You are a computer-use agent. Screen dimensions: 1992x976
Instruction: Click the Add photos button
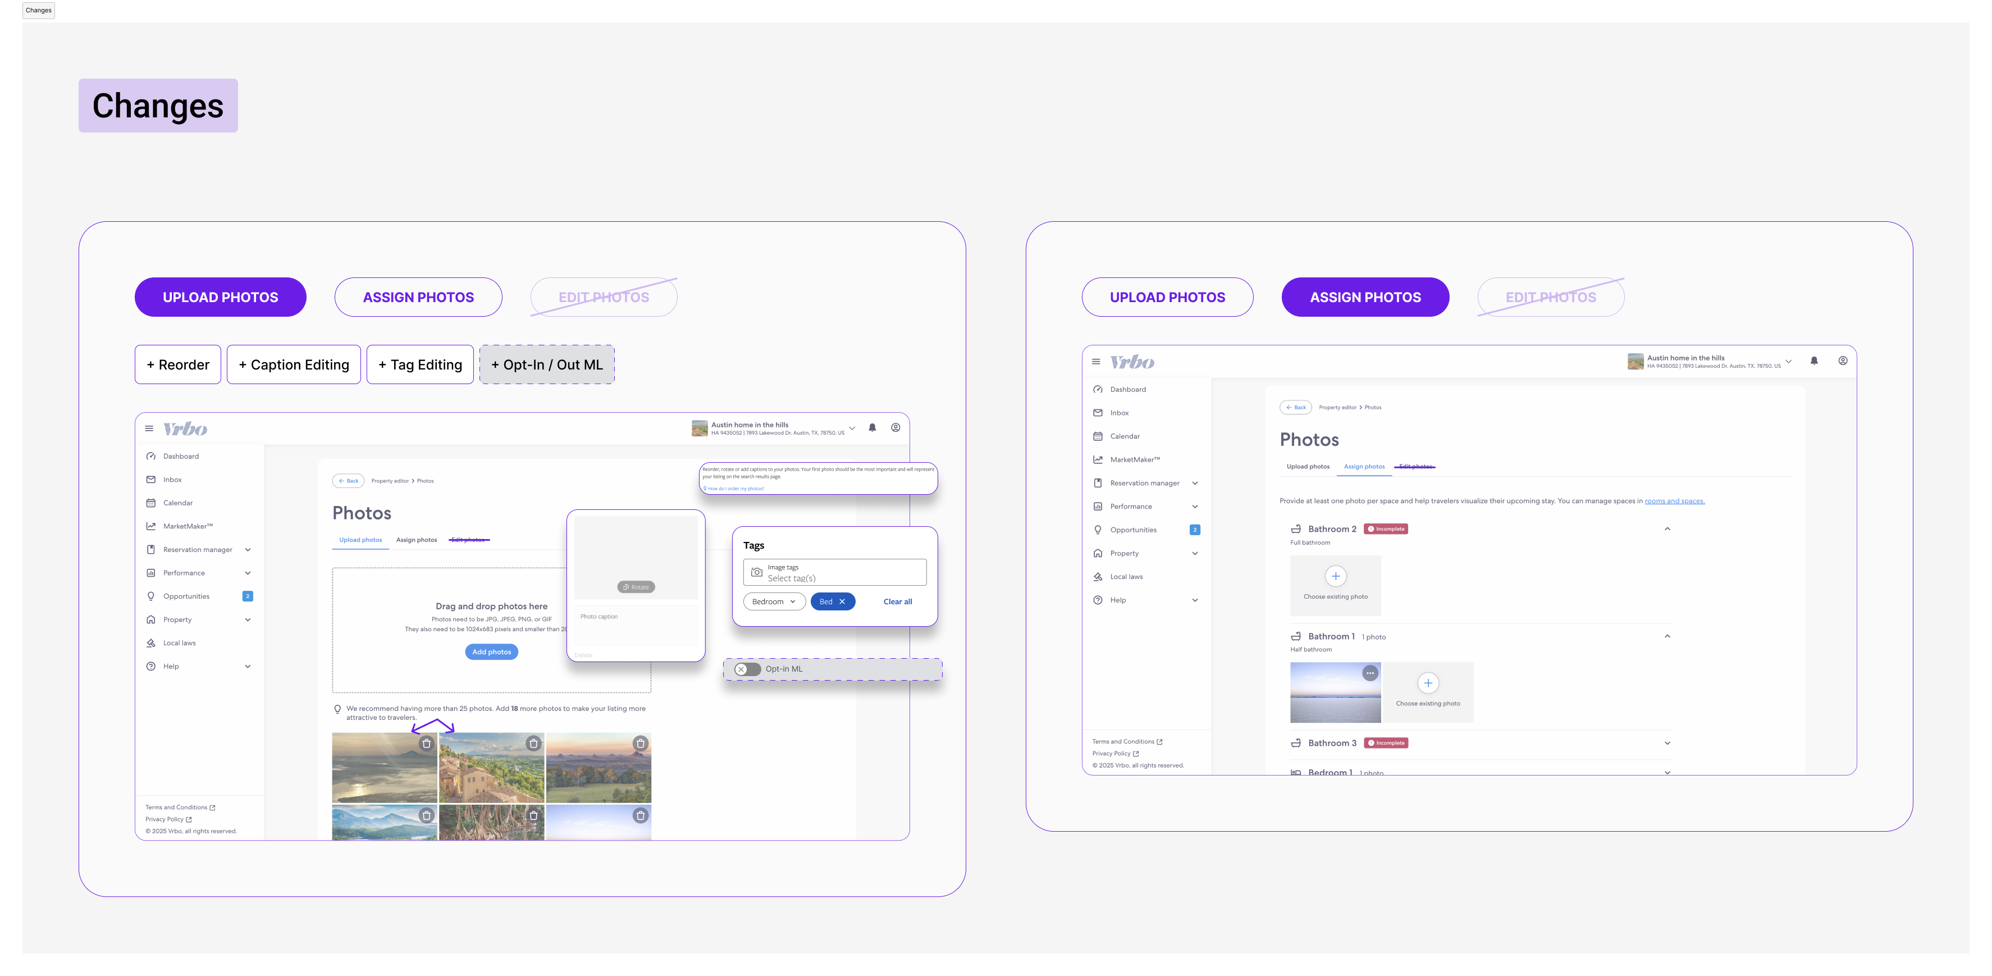491,651
